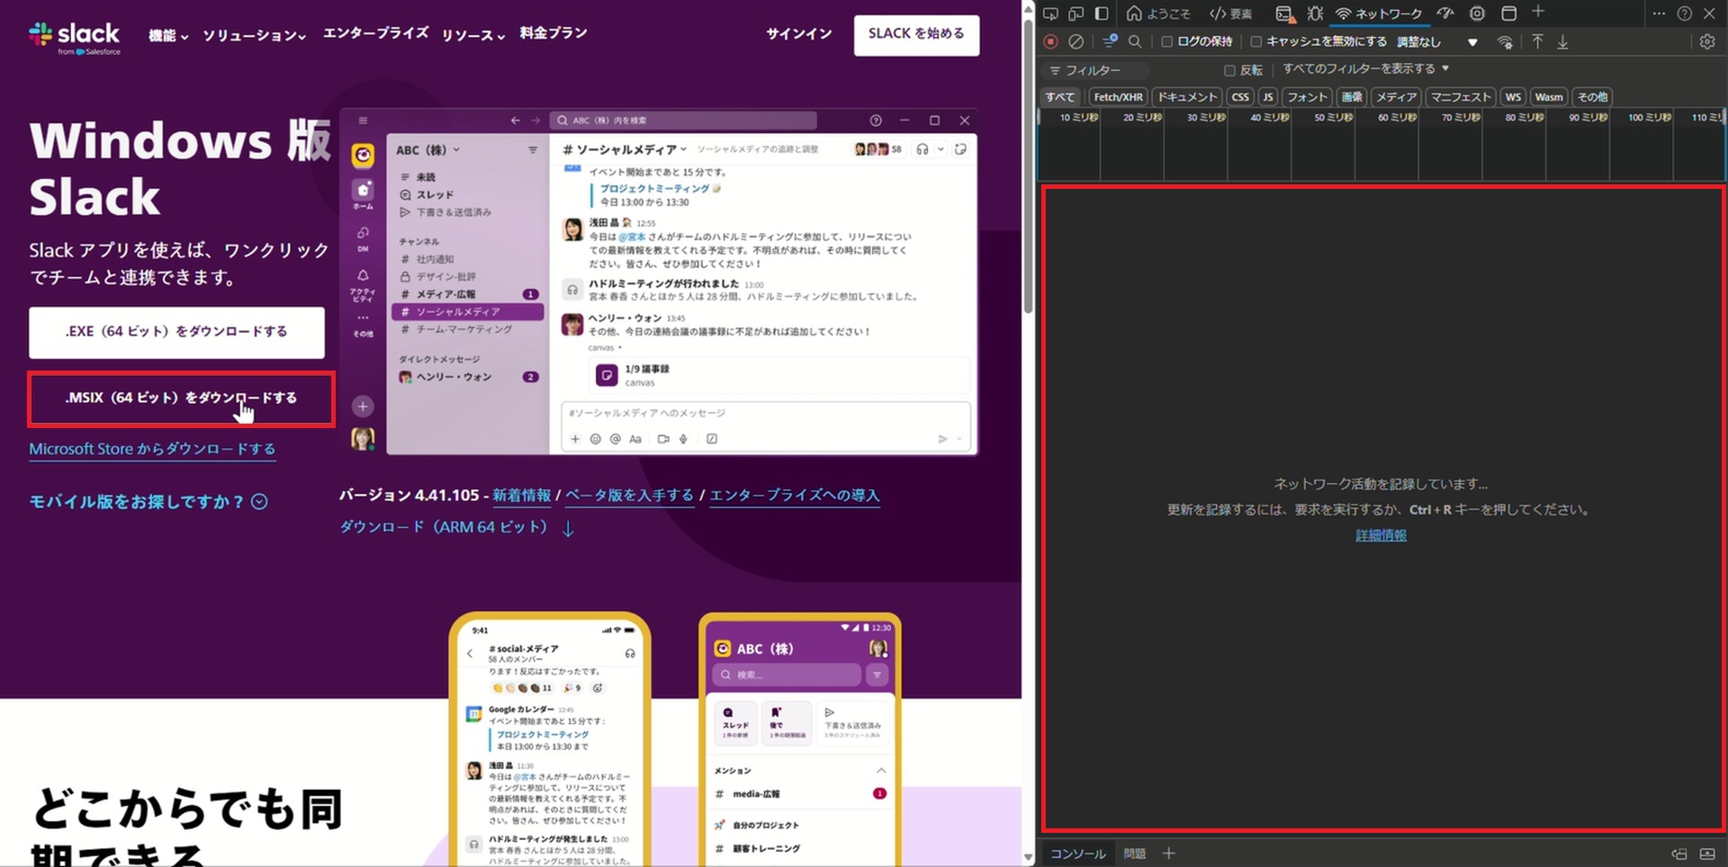Open DevTools customize three-dots menu
Image resolution: width=1728 pixels, height=867 pixels.
(x=1659, y=13)
